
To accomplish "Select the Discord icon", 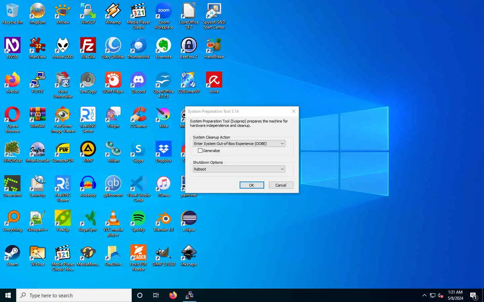I will (x=138, y=83).
